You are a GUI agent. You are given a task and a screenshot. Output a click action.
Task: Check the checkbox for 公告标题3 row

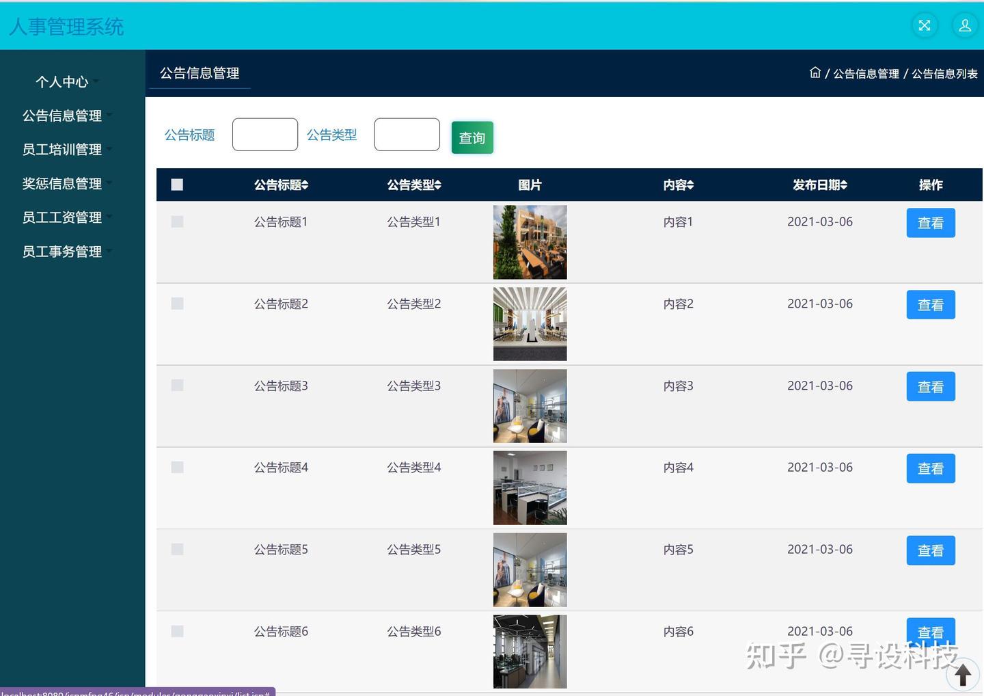coord(177,385)
